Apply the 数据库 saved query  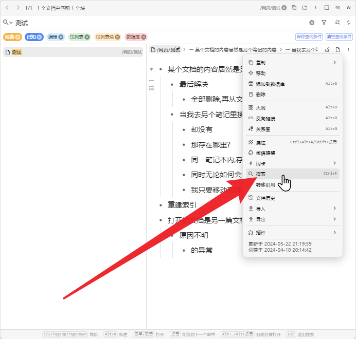point(133,37)
